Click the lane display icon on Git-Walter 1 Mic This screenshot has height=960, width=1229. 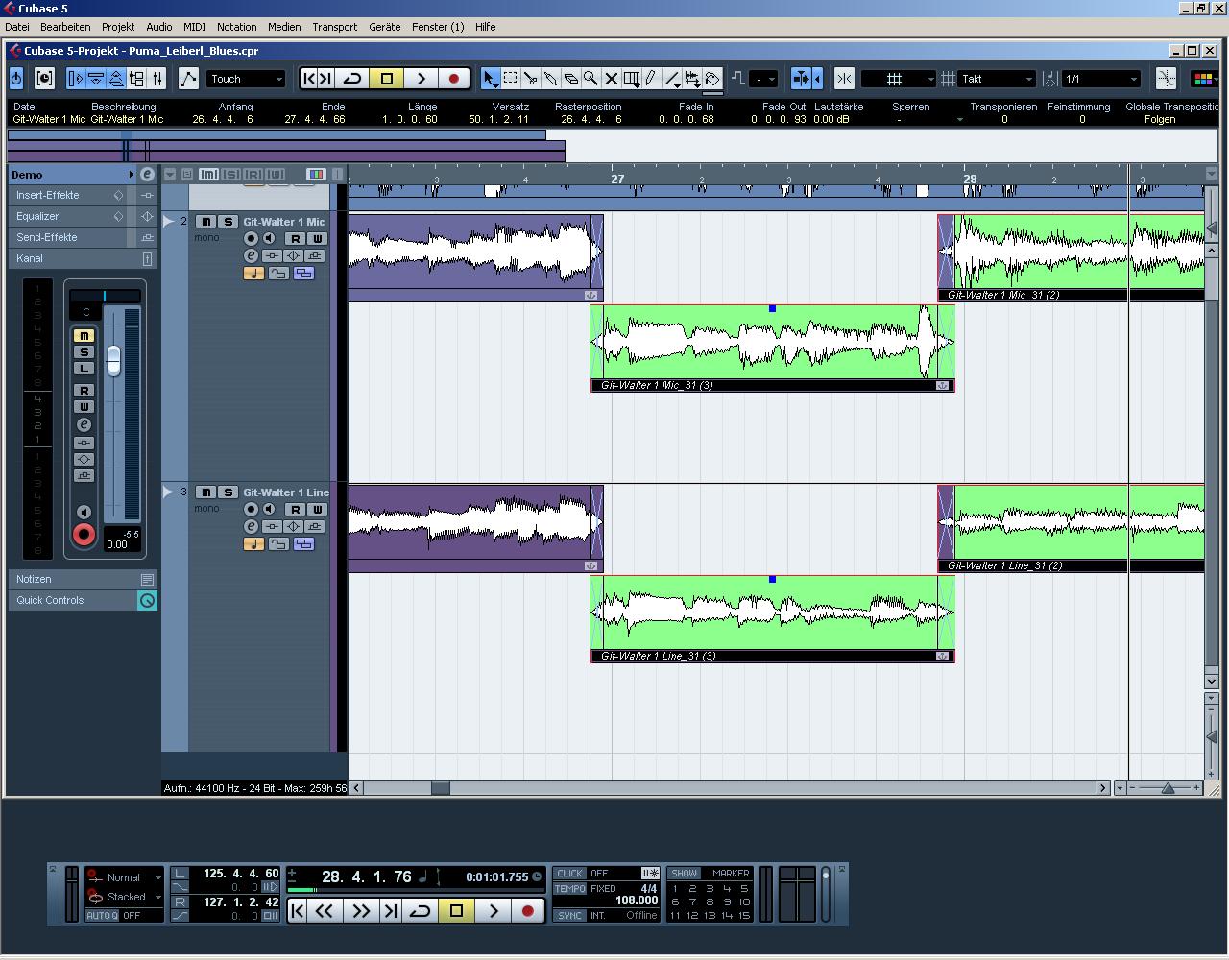coord(303,274)
